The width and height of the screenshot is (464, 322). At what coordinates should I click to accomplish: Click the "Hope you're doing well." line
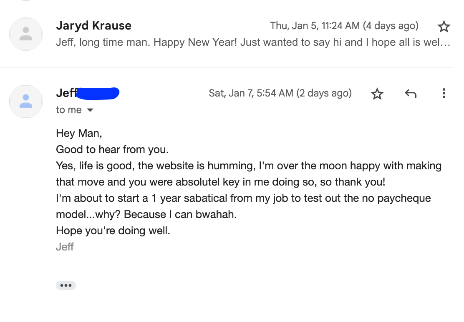pyautogui.click(x=113, y=230)
